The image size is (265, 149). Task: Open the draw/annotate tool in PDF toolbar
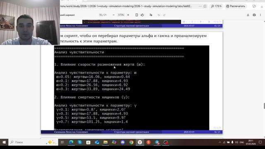tap(151, 15)
